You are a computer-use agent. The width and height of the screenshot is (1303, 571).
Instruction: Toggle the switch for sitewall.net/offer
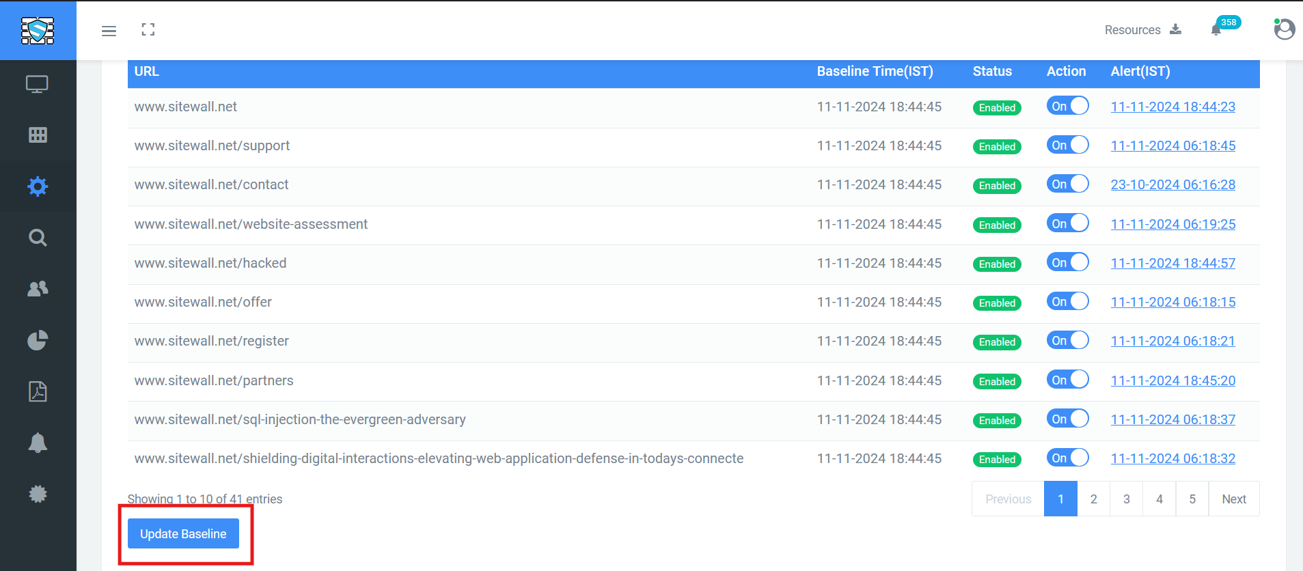1067,301
